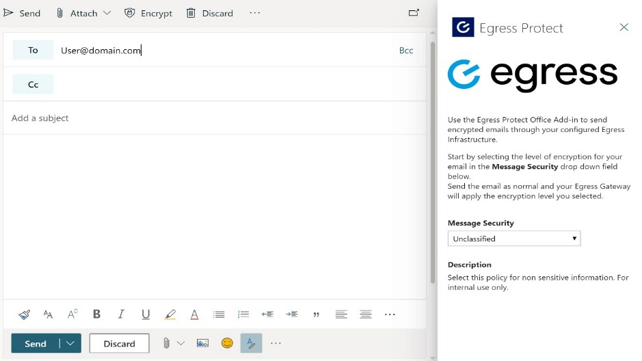
Task: Toggle italic formatting
Action: click(x=121, y=314)
